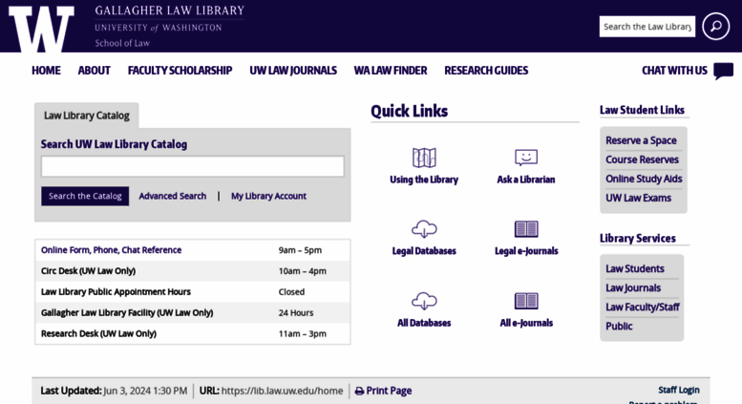Click the footer URL https://lib.law.uw.edu/home
The height and width of the screenshot is (404, 742).
282,391
